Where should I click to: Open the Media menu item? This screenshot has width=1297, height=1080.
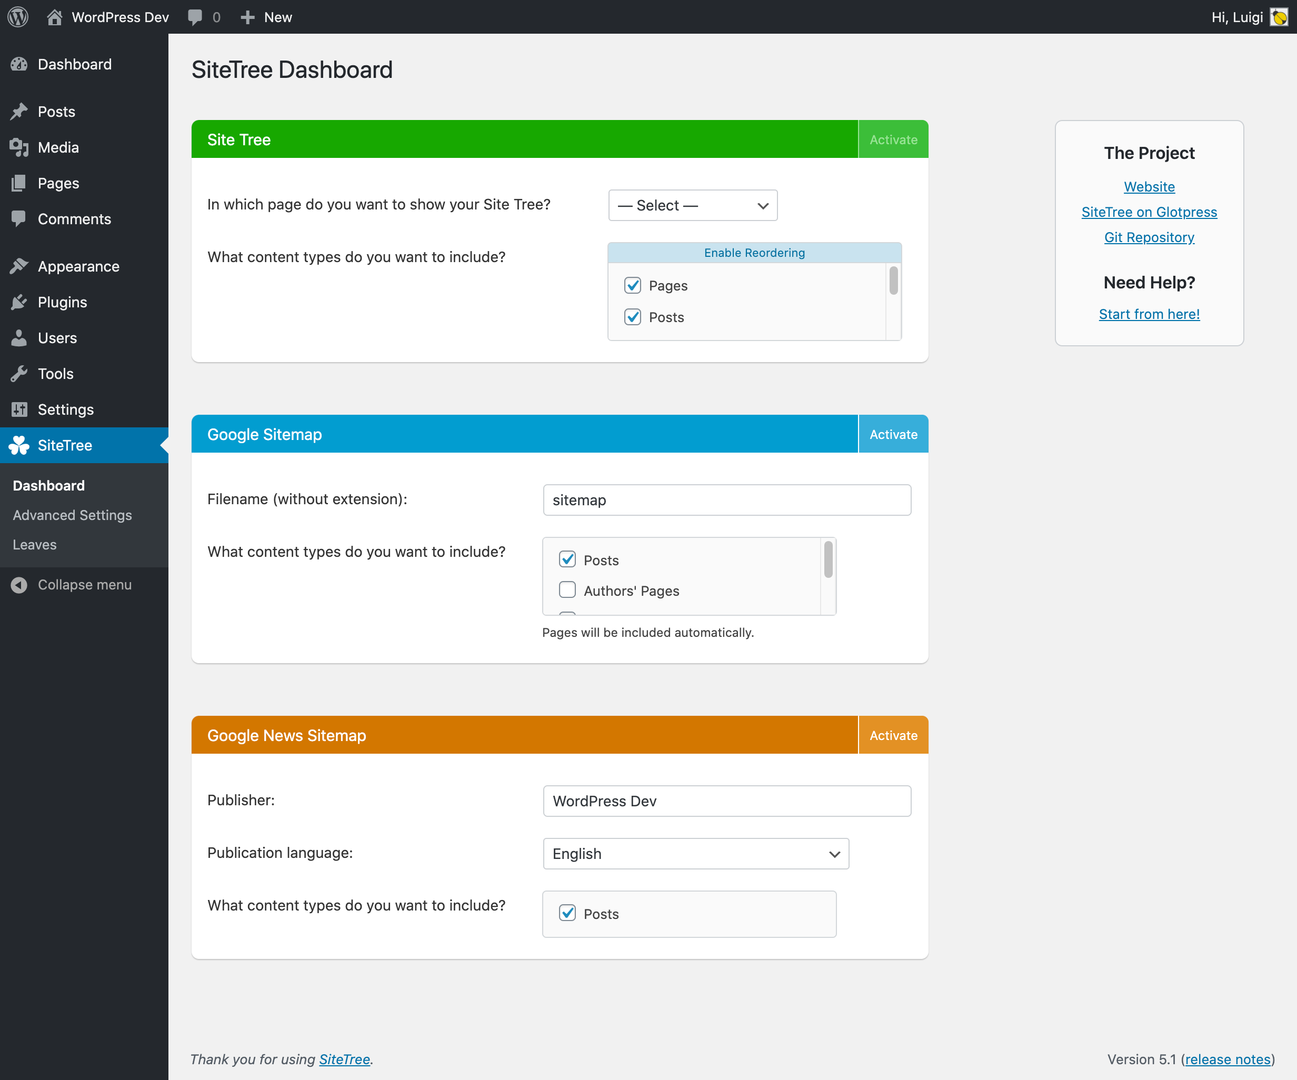tap(84, 147)
